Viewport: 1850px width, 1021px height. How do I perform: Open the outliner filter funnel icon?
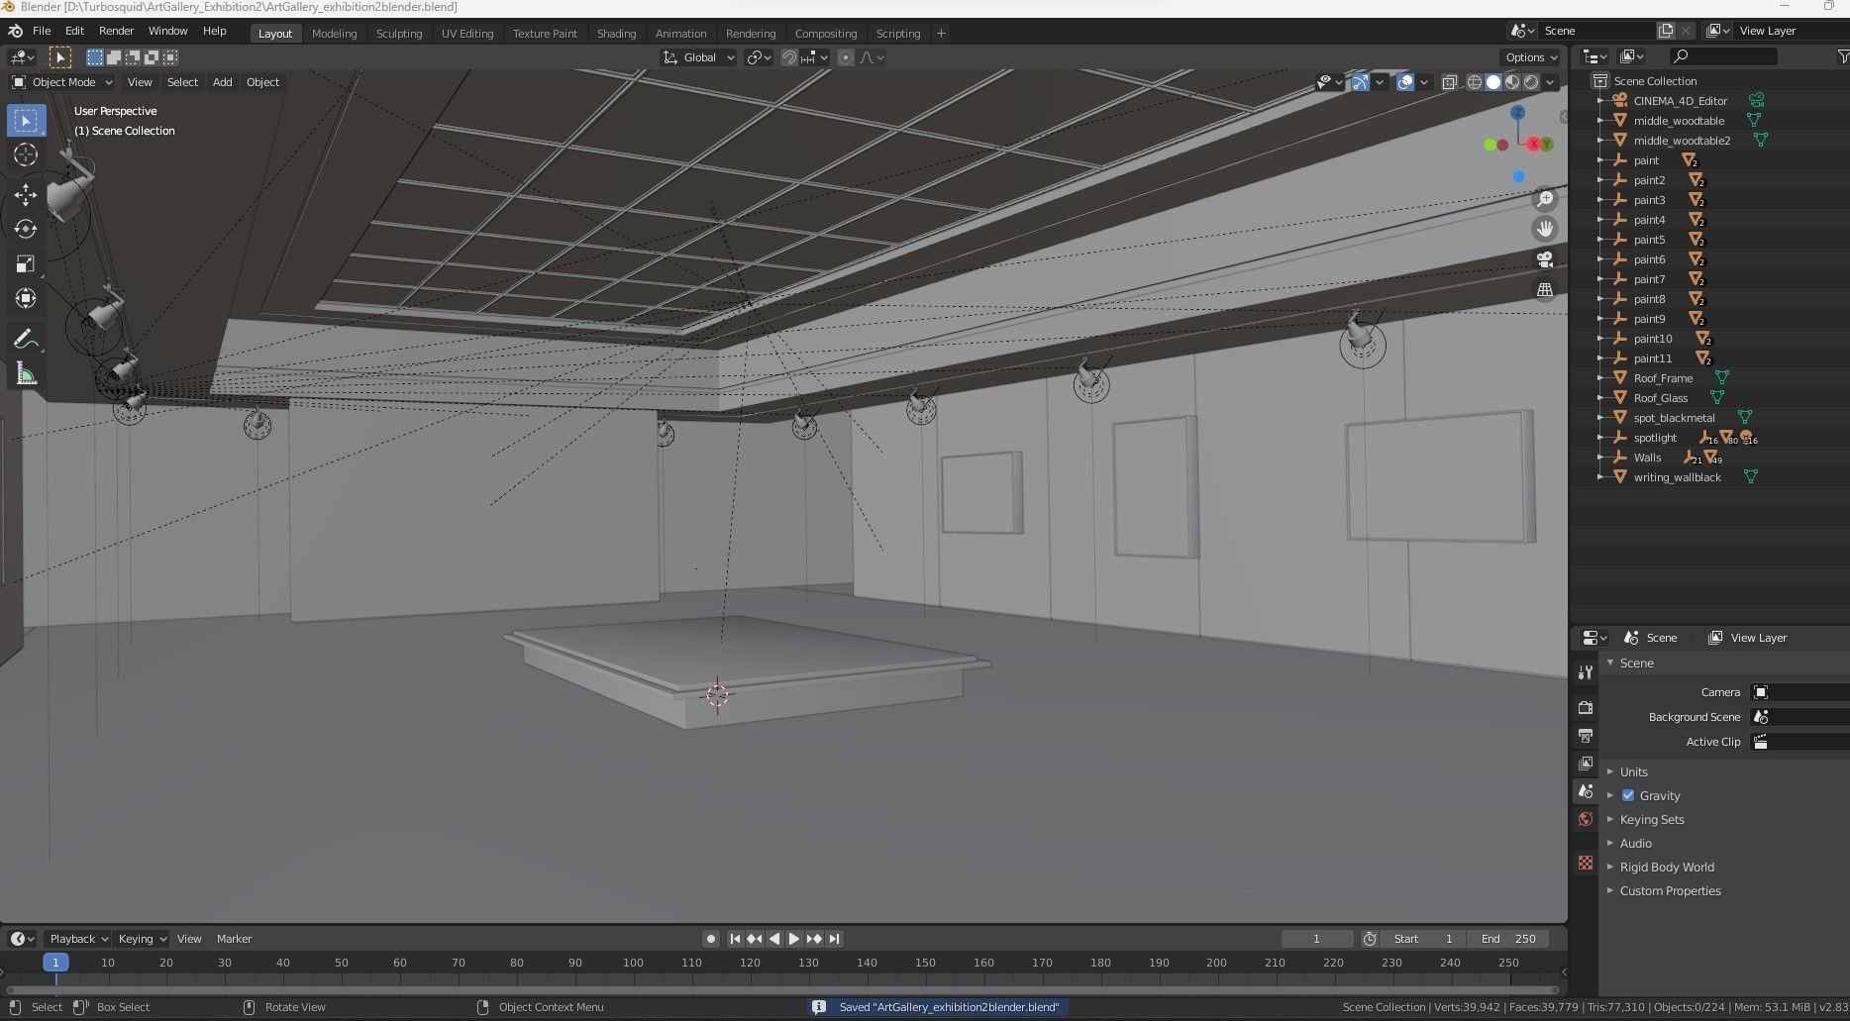(x=1842, y=56)
